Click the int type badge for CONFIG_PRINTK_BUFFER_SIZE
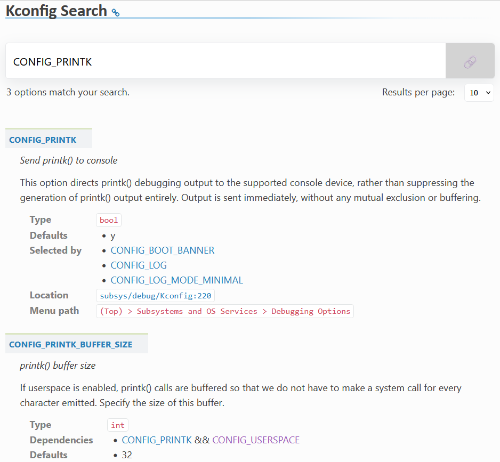 117,425
